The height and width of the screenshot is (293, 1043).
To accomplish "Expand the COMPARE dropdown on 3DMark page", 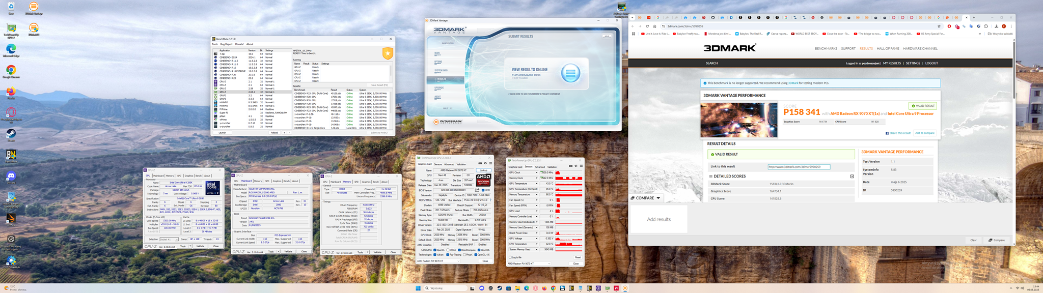I will pyautogui.click(x=645, y=198).
